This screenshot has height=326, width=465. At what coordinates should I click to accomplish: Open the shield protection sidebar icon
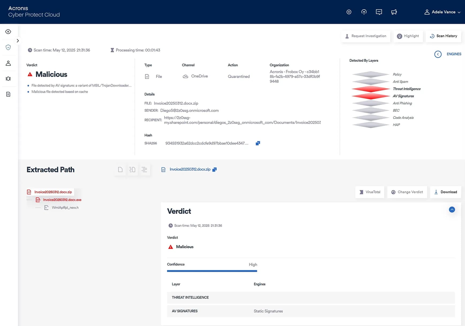point(8,47)
